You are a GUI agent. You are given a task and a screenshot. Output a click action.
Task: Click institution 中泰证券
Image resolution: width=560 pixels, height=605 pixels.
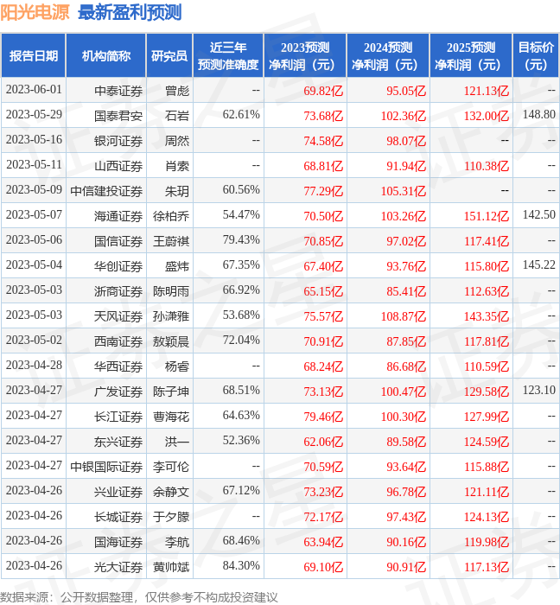point(118,91)
